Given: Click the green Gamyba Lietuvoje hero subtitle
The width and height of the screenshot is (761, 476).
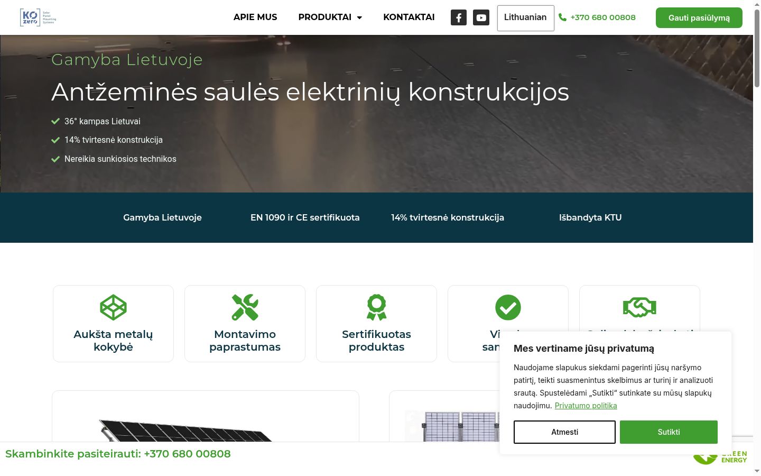Looking at the screenshot, I should [x=127, y=60].
